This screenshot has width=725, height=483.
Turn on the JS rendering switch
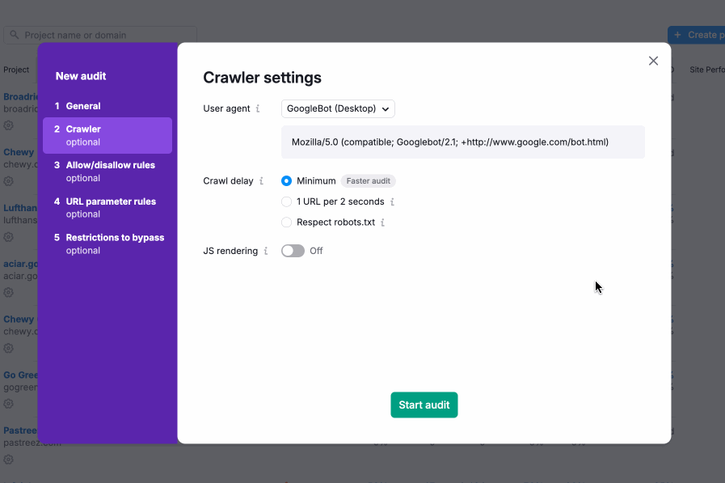tap(293, 251)
